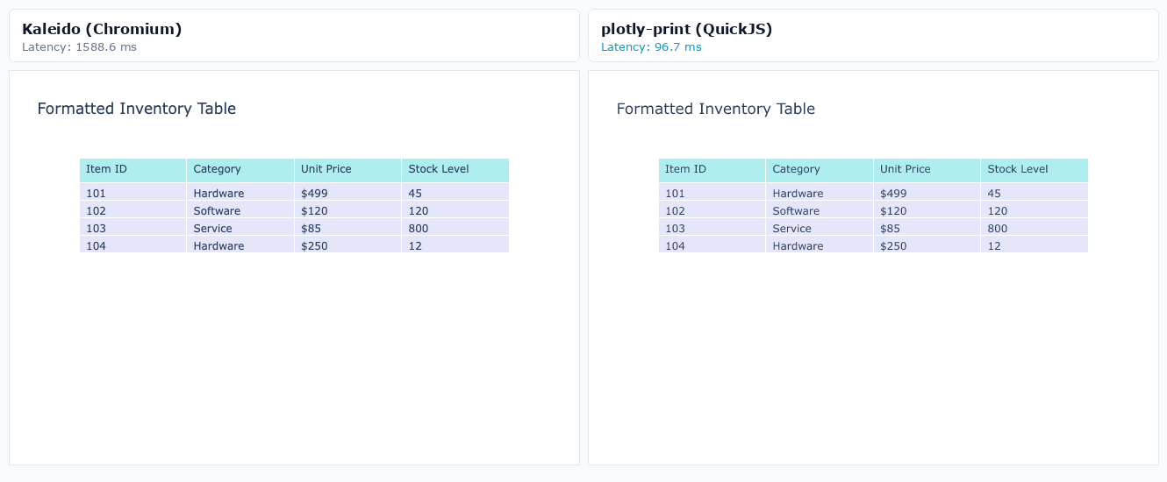Image resolution: width=1167 pixels, height=482 pixels.
Task: Click $120 price in Kaleido table
Action: (347, 209)
